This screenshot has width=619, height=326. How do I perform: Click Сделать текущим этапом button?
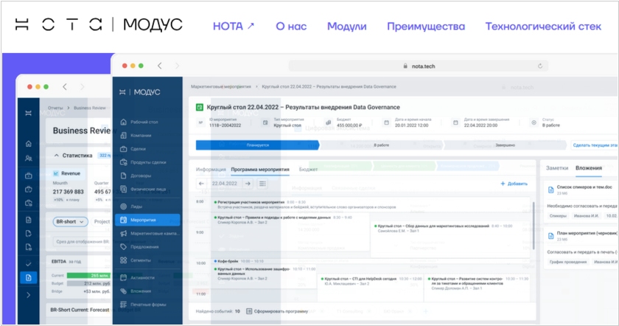coord(595,145)
